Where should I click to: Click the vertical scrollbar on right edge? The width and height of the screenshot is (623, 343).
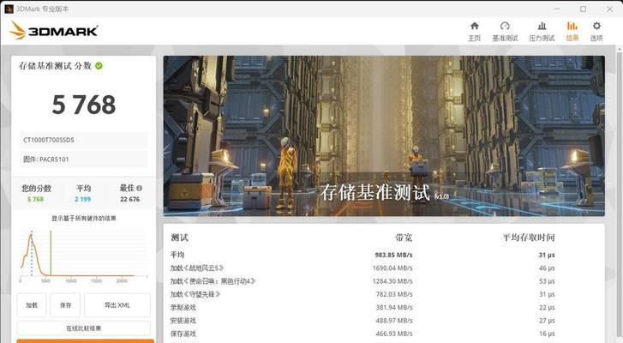[x=620, y=195]
